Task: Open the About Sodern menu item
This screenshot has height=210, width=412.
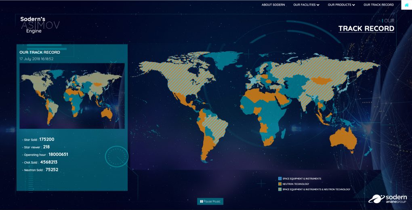Action: pyautogui.click(x=273, y=5)
